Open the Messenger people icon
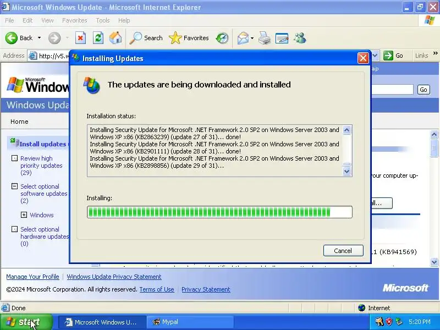Viewport: 440px width, 330px height. (x=300, y=38)
